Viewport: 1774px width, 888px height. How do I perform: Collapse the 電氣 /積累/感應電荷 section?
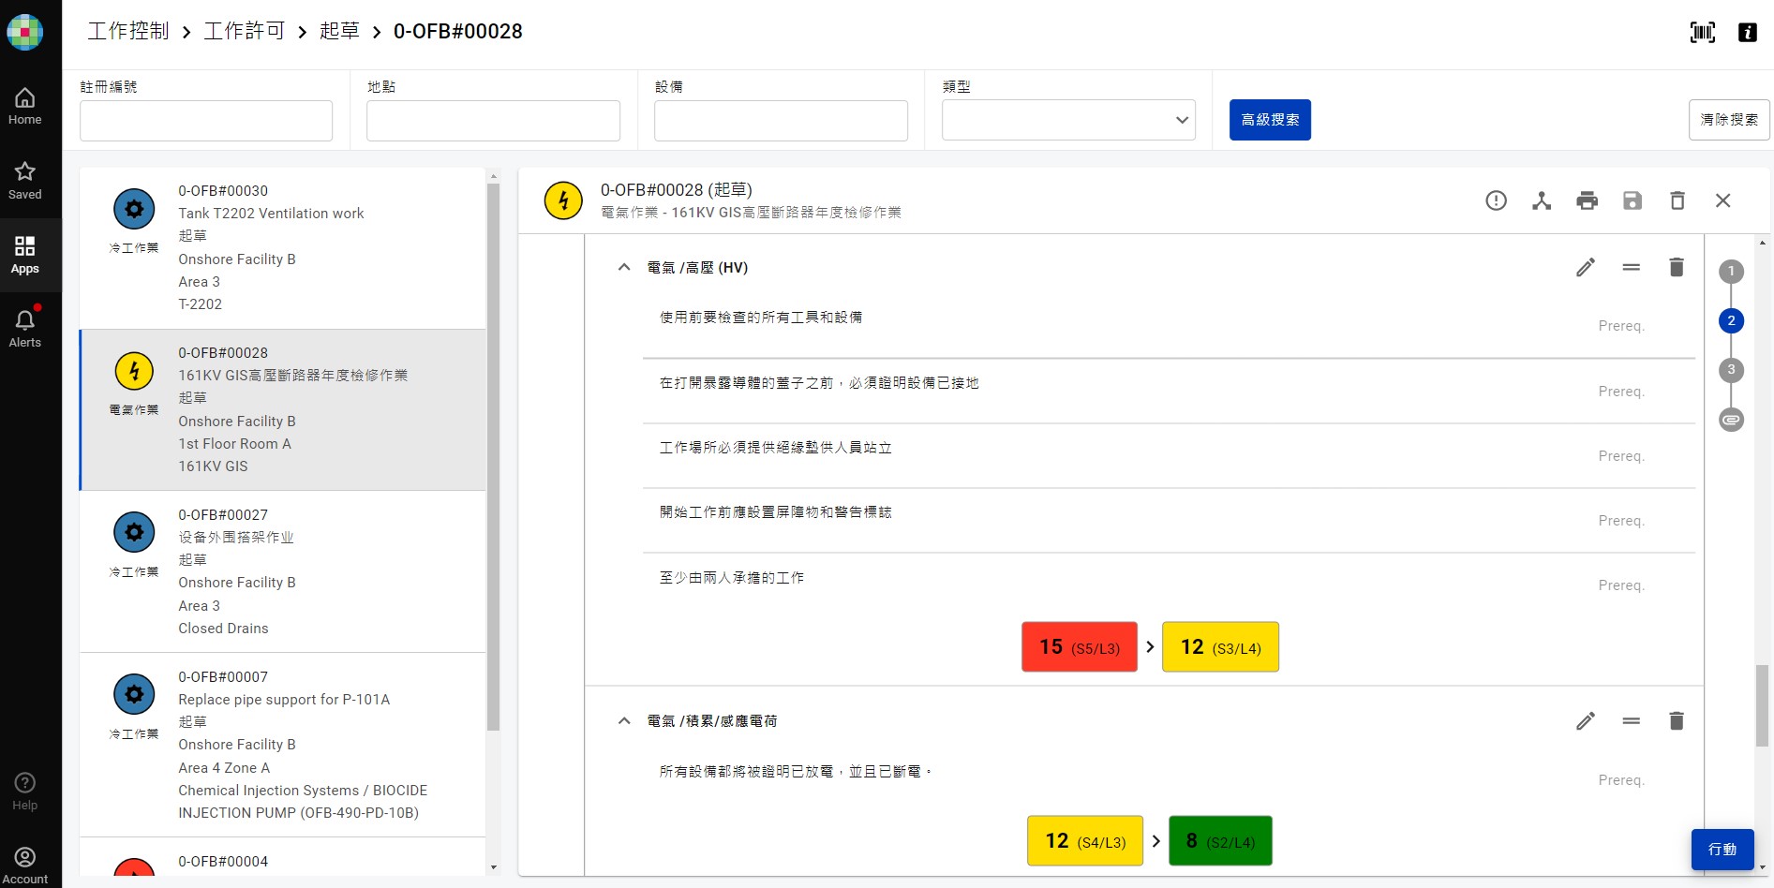point(624,721)
